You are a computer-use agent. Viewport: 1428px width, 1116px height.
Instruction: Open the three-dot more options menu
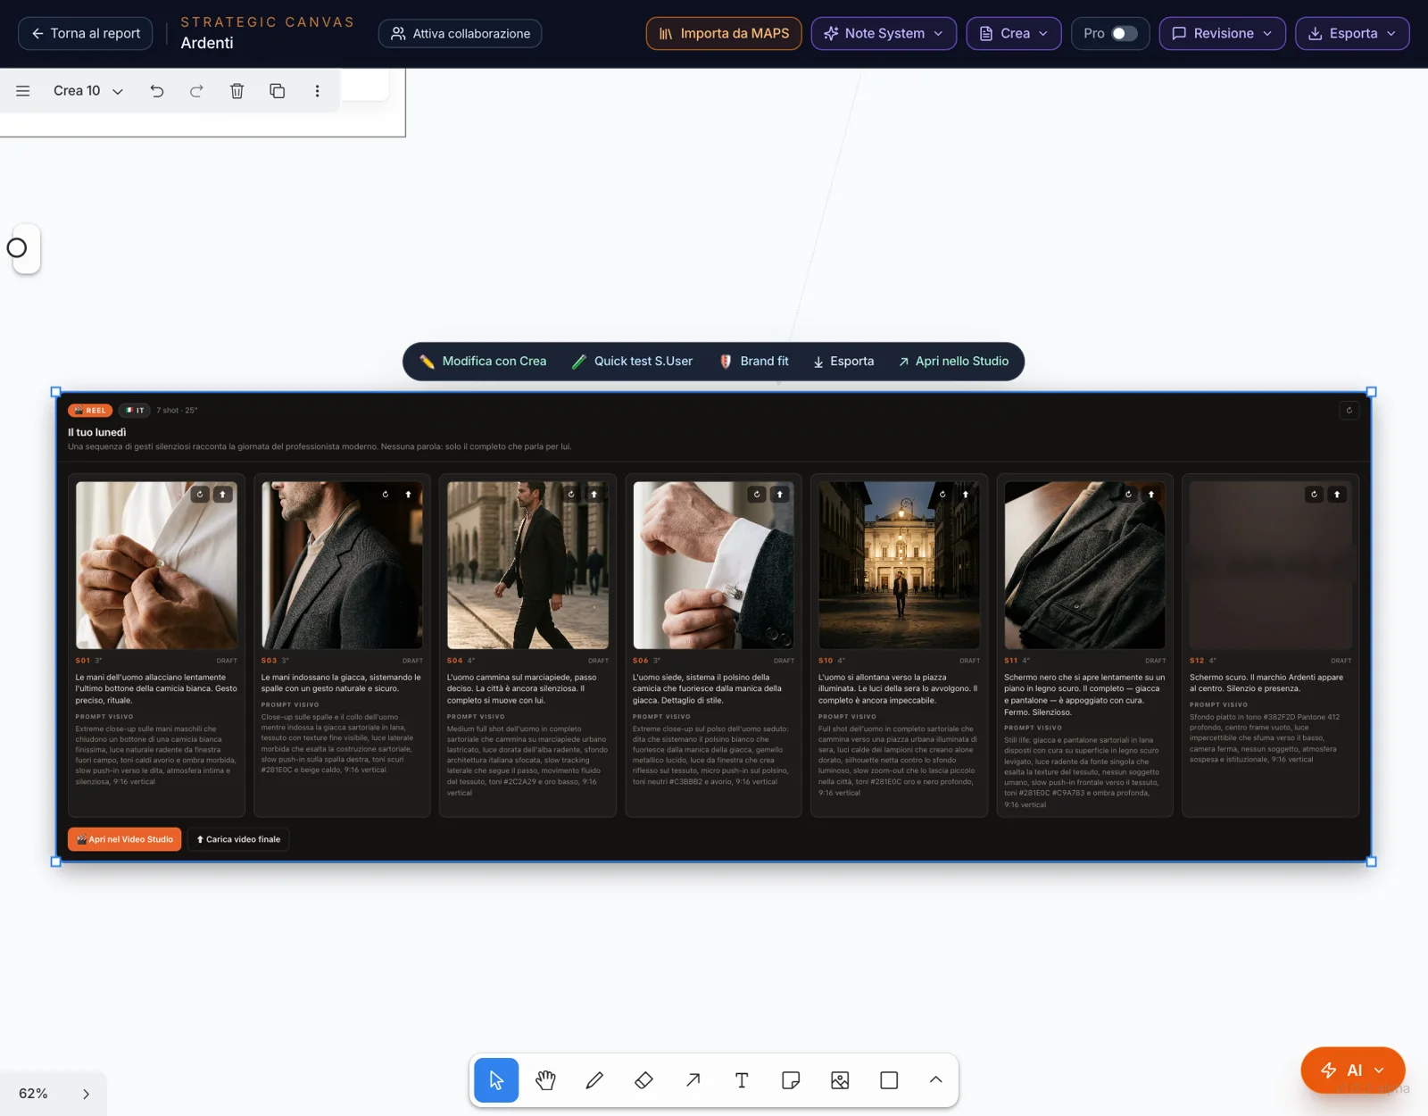(x=317, y=91)
